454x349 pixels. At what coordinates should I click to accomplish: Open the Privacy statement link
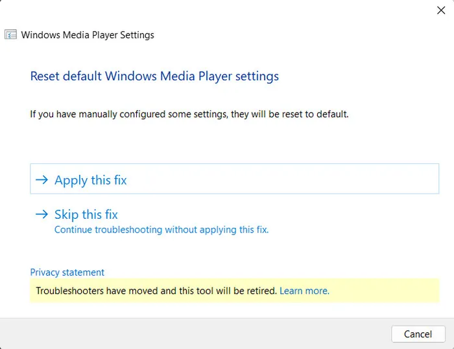pos(67,273)
